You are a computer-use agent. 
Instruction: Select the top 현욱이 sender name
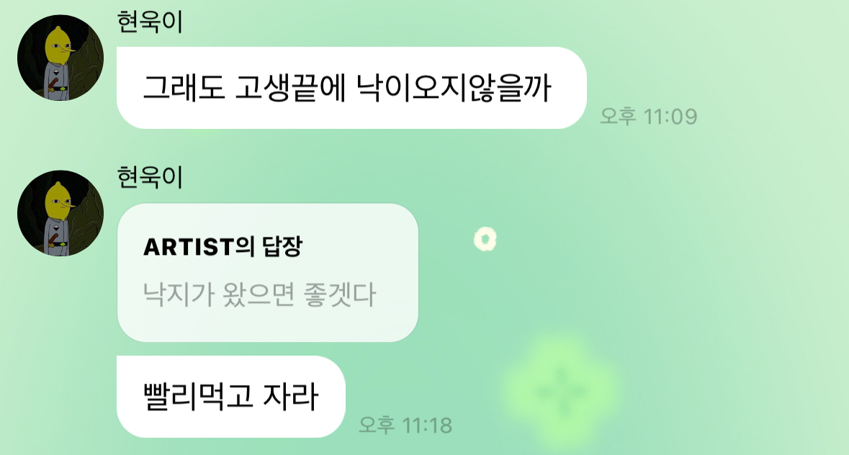tap(150, 22)
